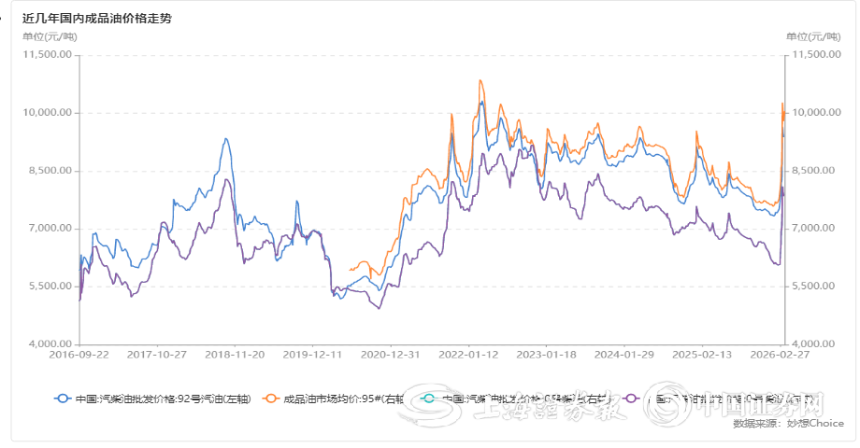Select the 2026-02-27 date on x-axis

[x=783, y=355]
